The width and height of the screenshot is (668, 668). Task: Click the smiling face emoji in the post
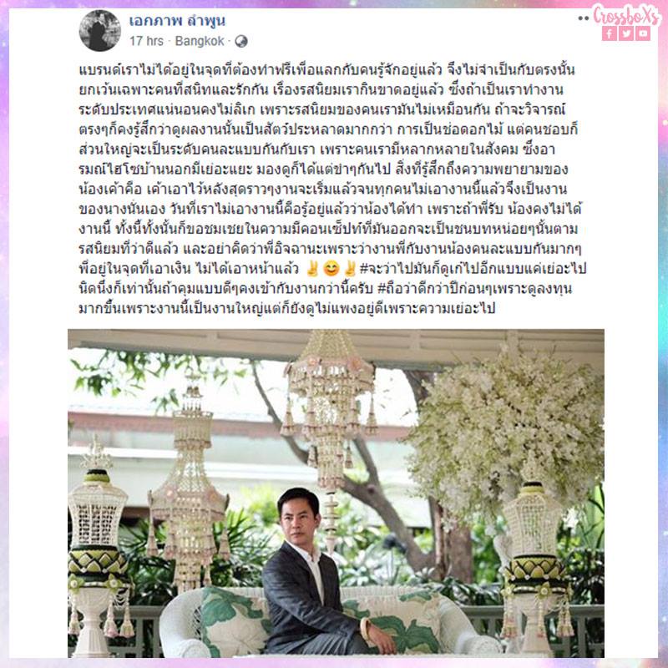[331, 269]
